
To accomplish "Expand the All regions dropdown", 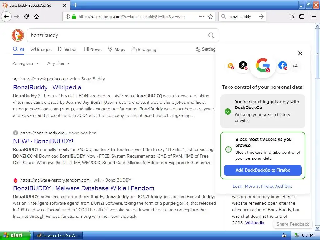I will pyautogui.click(x=26, y=63).
